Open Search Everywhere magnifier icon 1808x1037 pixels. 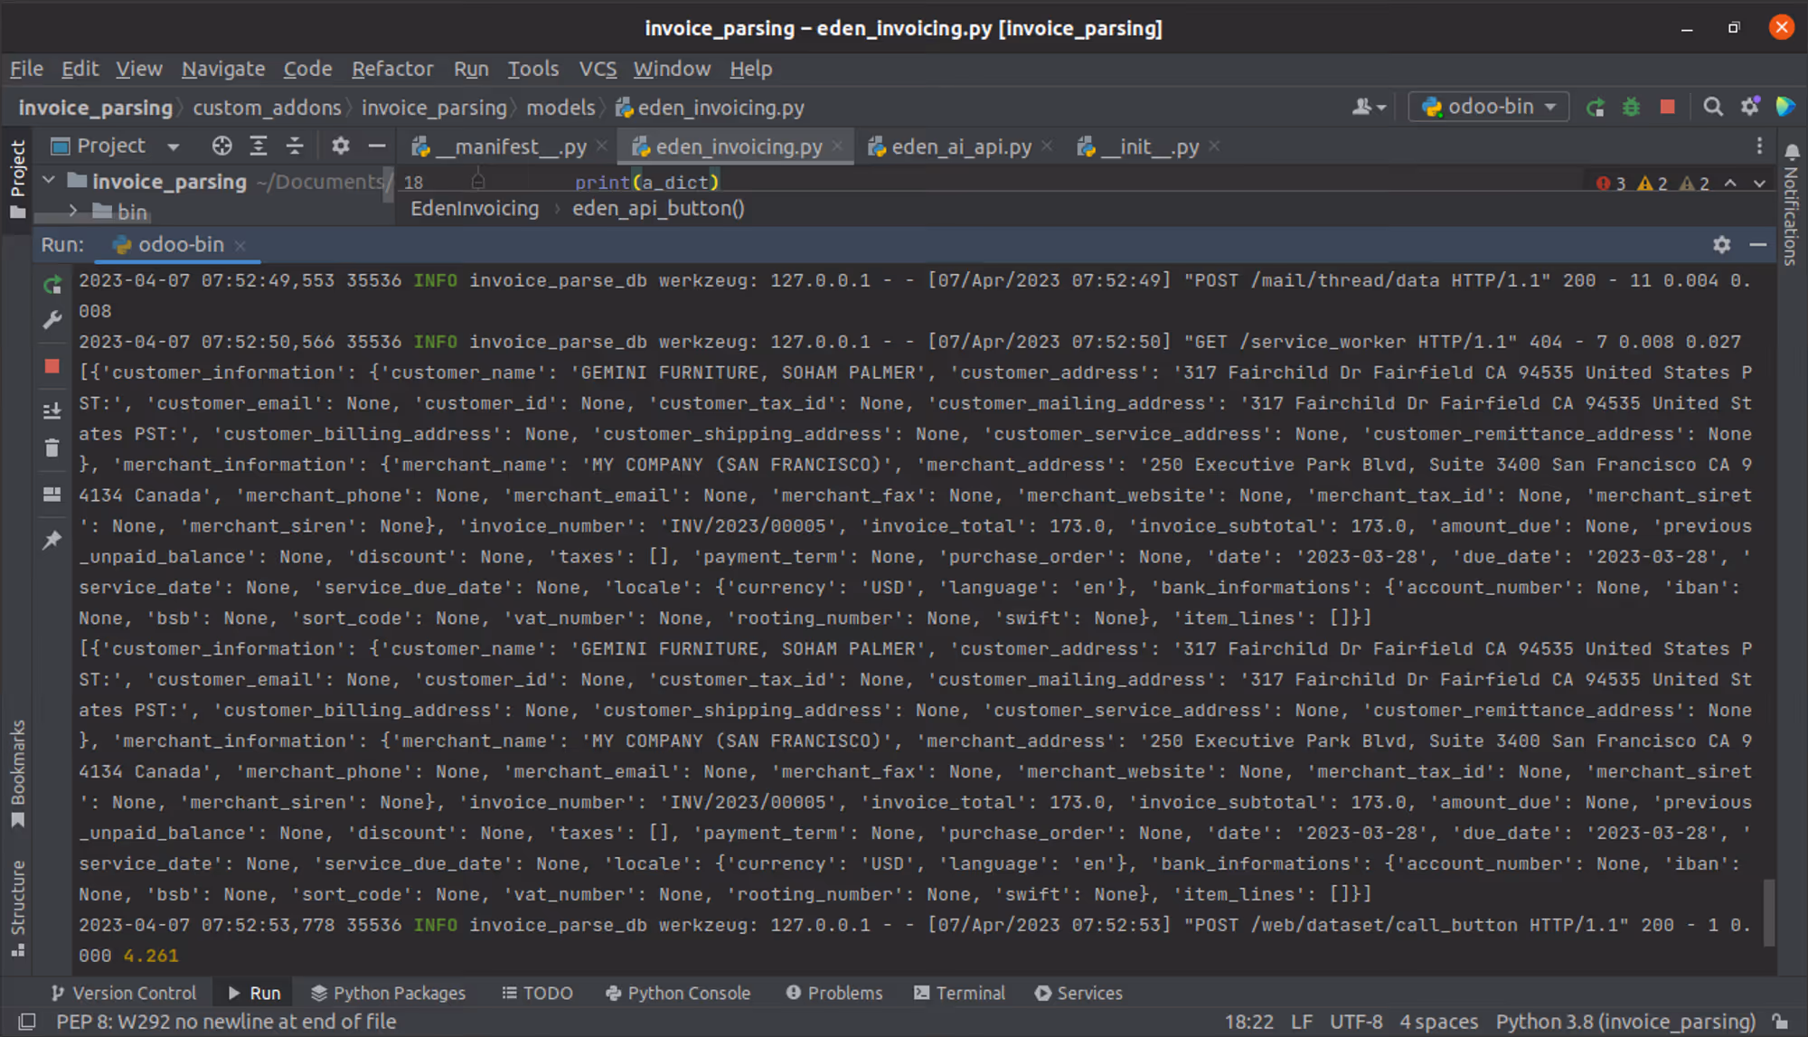coord(1712,107)
